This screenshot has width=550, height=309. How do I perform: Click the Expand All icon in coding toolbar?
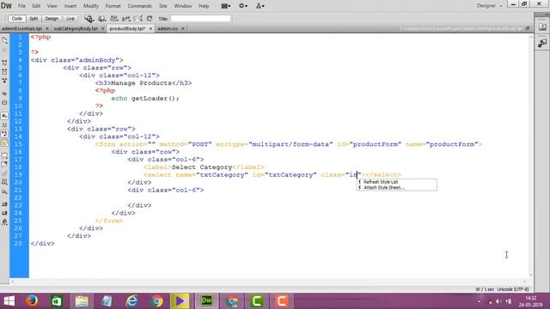tap(4, 80)
